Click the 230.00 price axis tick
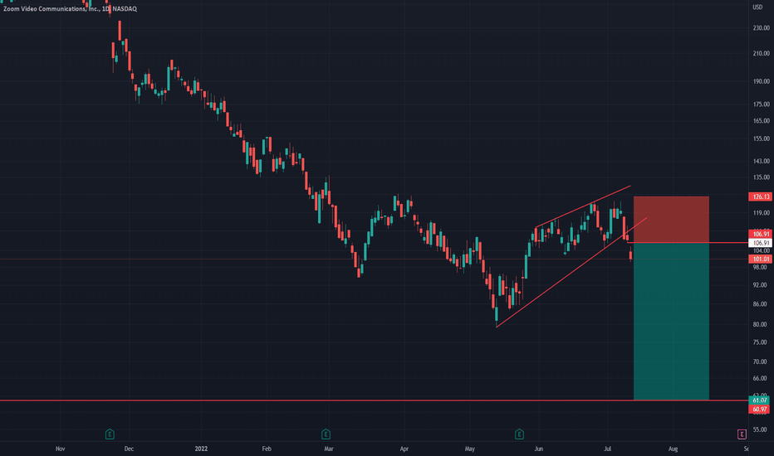Viewport: 774px width, 456px height. pyautogui.click(x=762, y=28)
